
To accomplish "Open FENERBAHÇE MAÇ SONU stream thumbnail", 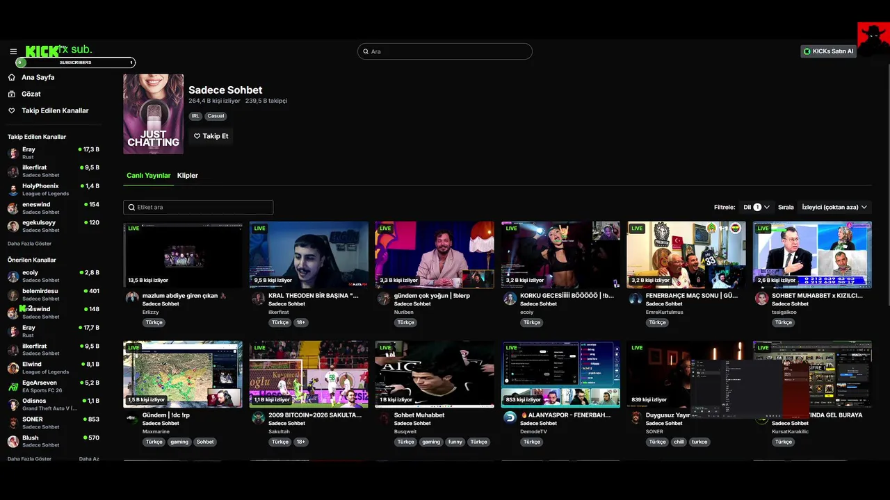I will pos(686,255).
